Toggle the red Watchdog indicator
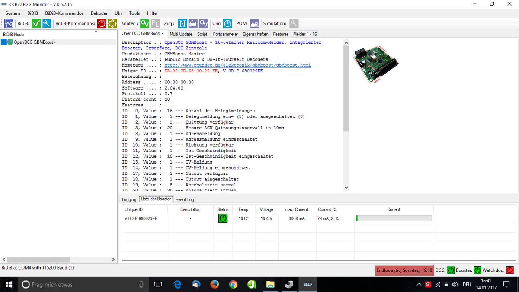 pyautogui.click(x=510, y=270)
